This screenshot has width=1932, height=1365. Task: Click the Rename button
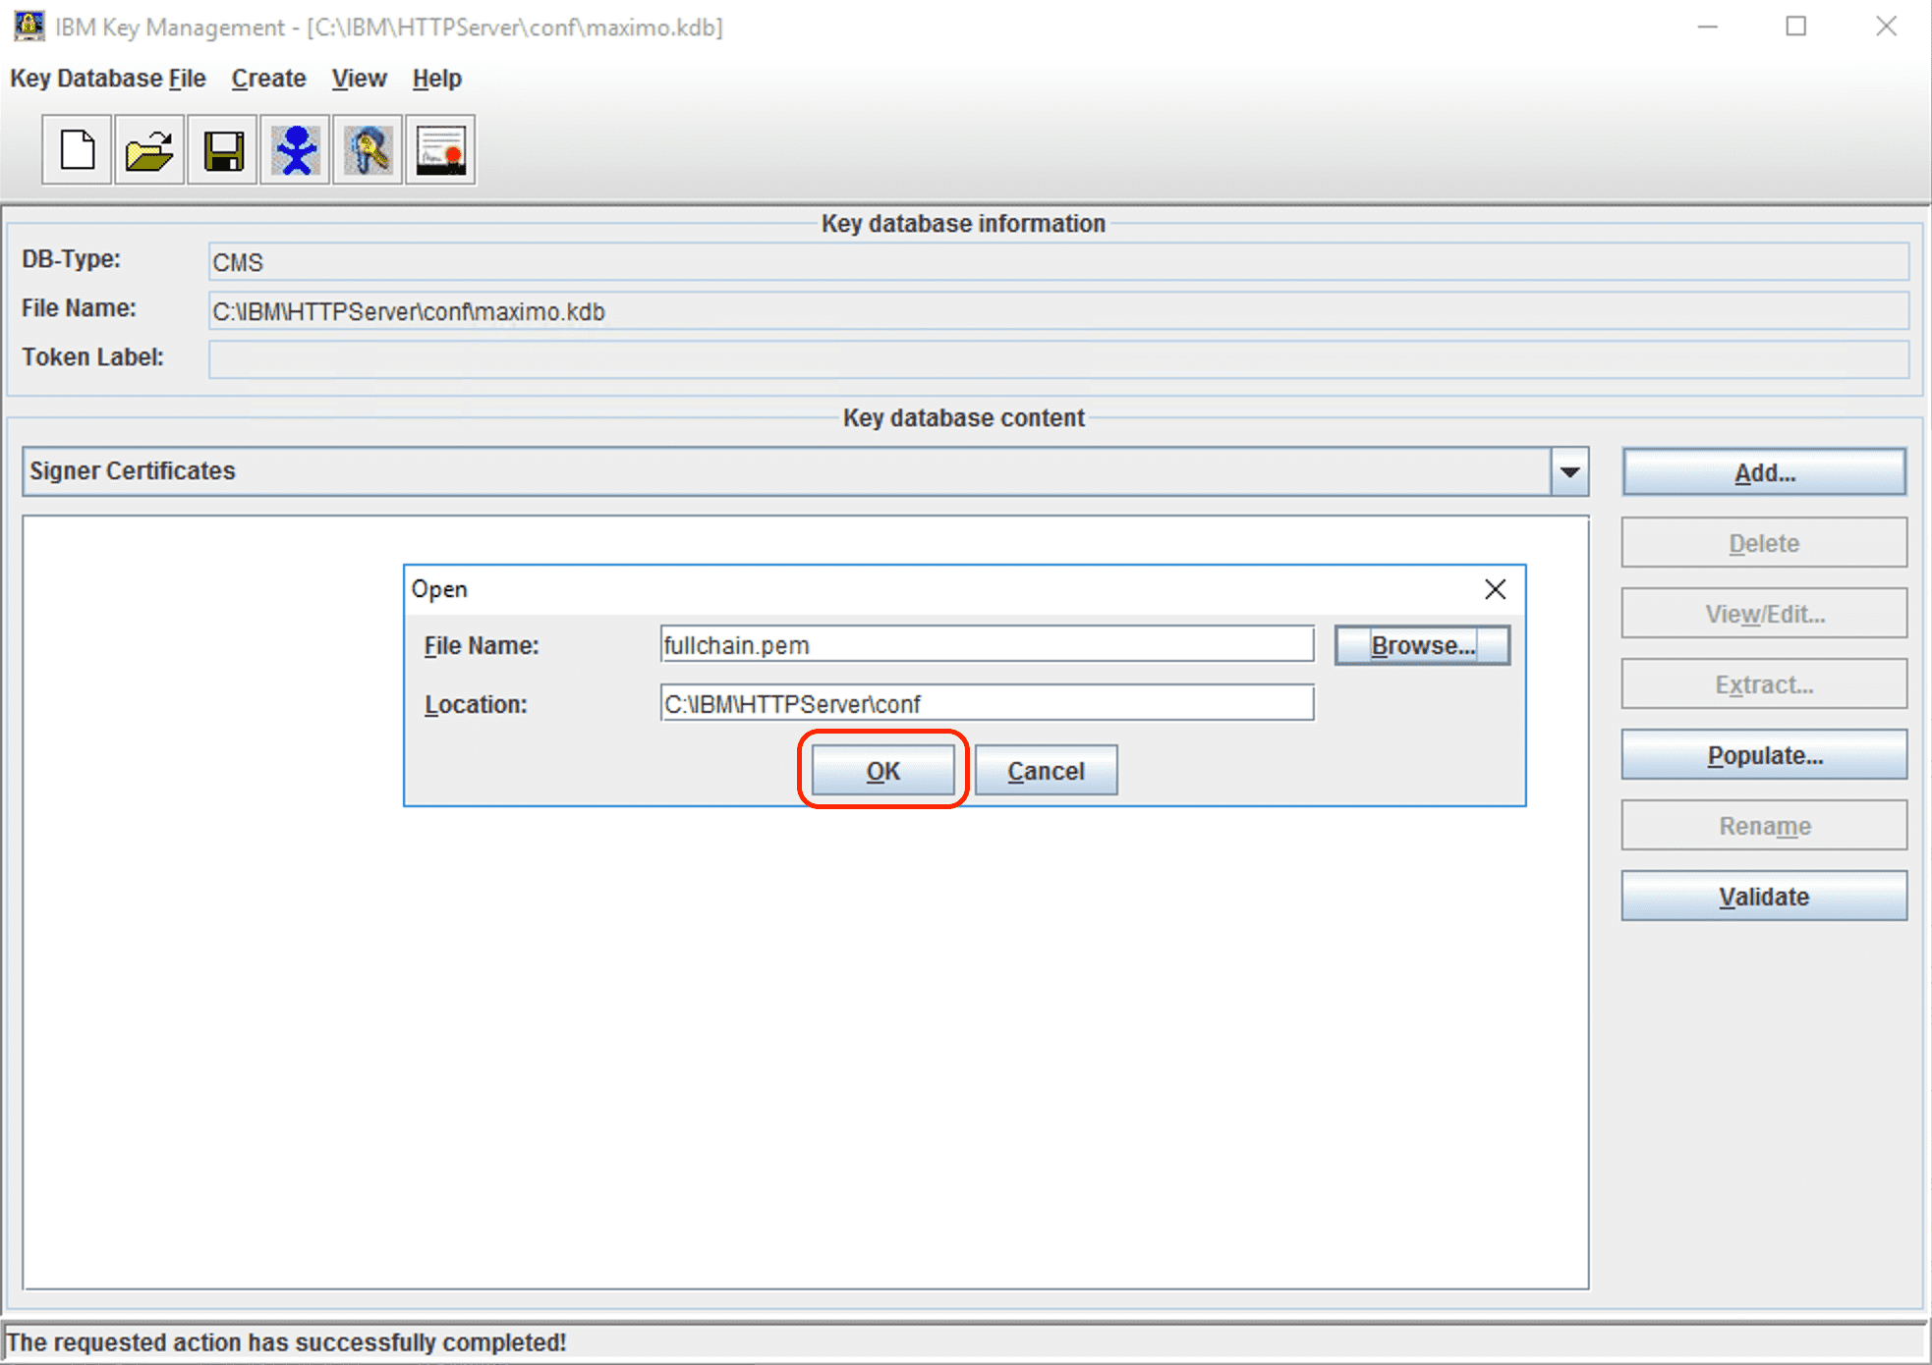[1765, 826]
